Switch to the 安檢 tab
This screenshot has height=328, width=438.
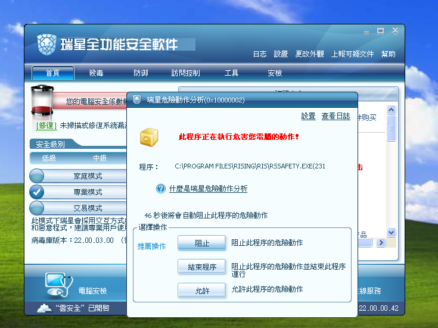pos(275,73)
